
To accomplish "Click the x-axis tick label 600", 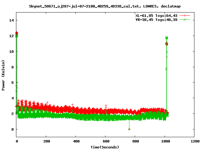I will (x=106, y=141).
